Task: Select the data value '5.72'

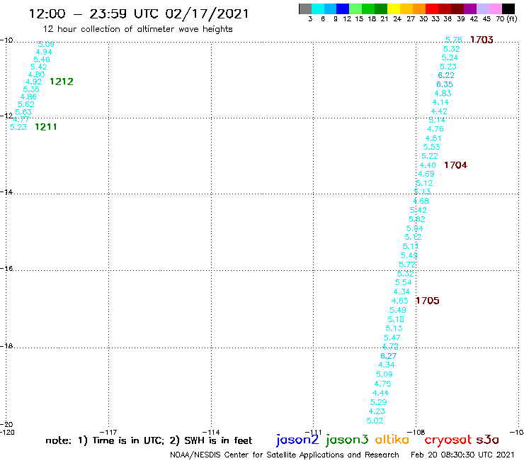Action: pyautogui.click(x=407, y=265)
